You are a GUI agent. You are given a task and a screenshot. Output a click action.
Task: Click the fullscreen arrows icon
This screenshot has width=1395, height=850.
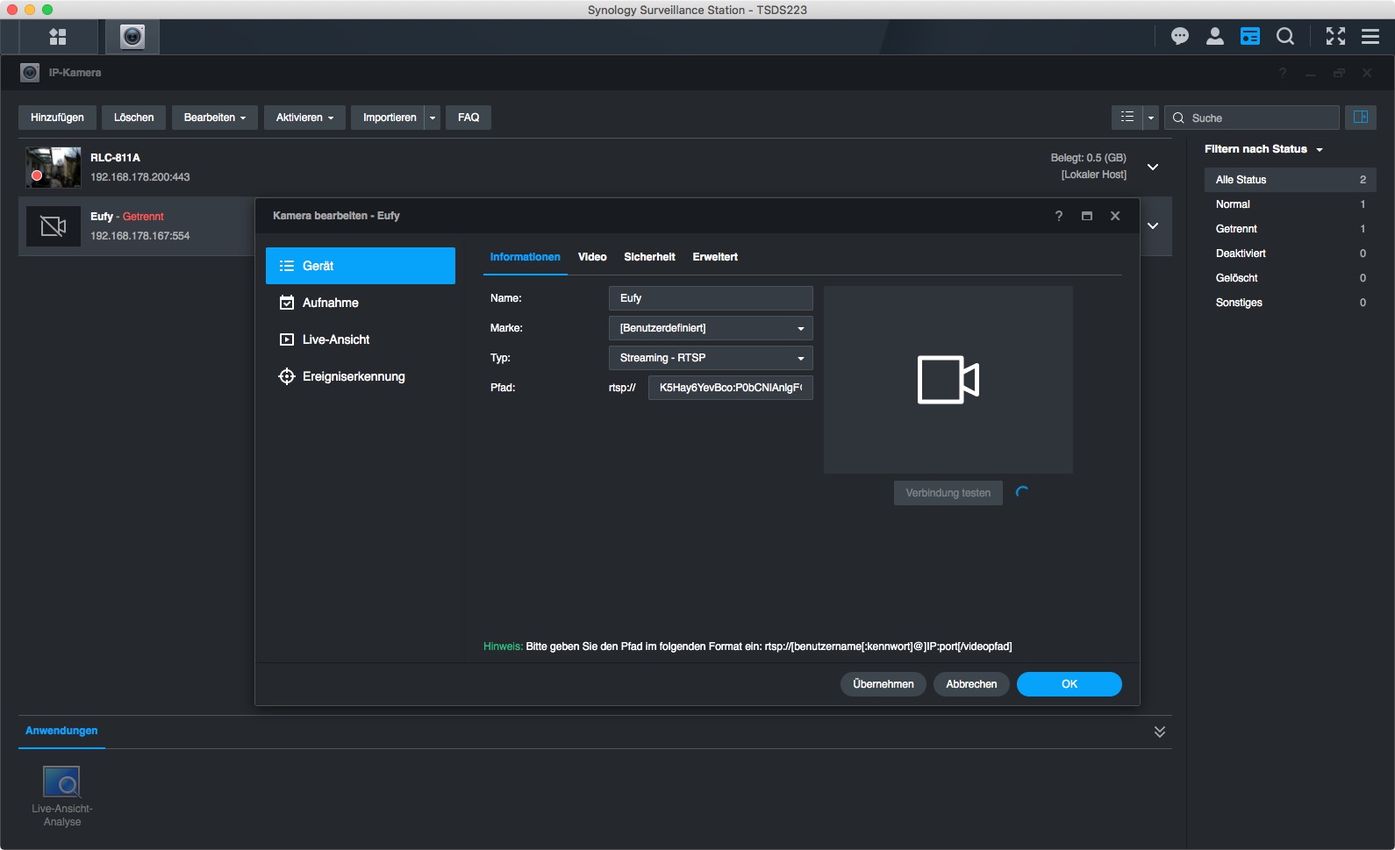coord(1334,36)
